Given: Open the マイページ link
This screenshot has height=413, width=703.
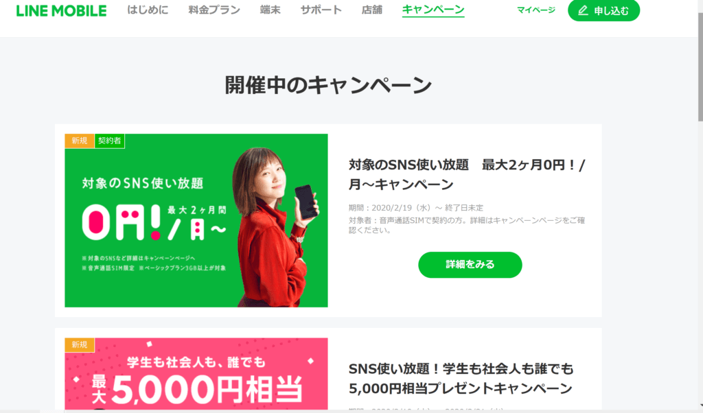Looking at the screenshot, I should [x=535, y=10].
